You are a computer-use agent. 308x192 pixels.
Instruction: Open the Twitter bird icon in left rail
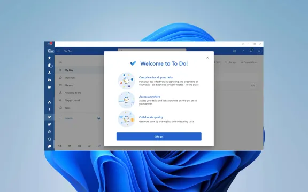(x=49, y=124)
